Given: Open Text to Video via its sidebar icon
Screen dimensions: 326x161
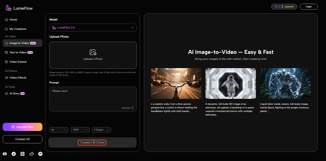Looking at the screenshot, I should (x=6, y=52).
